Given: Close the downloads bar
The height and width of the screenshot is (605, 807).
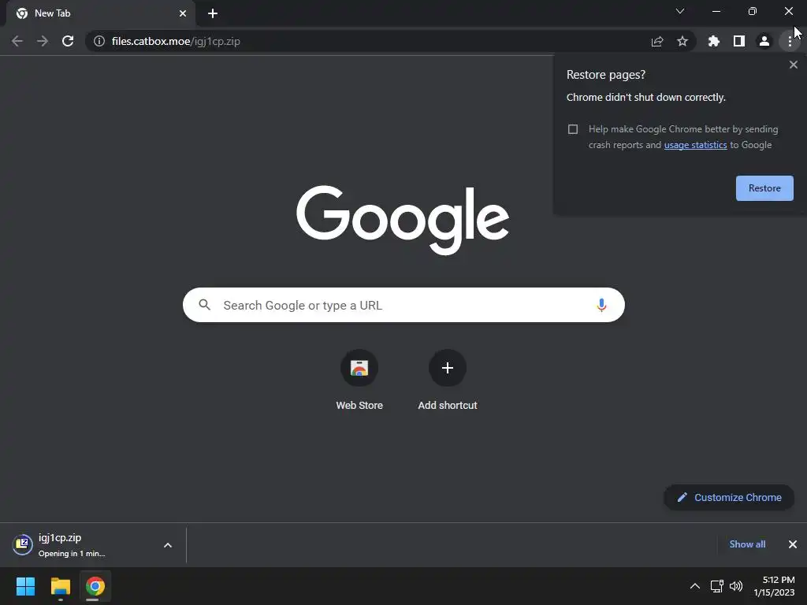Looking at the screenshot, I should tap(793, 544).
